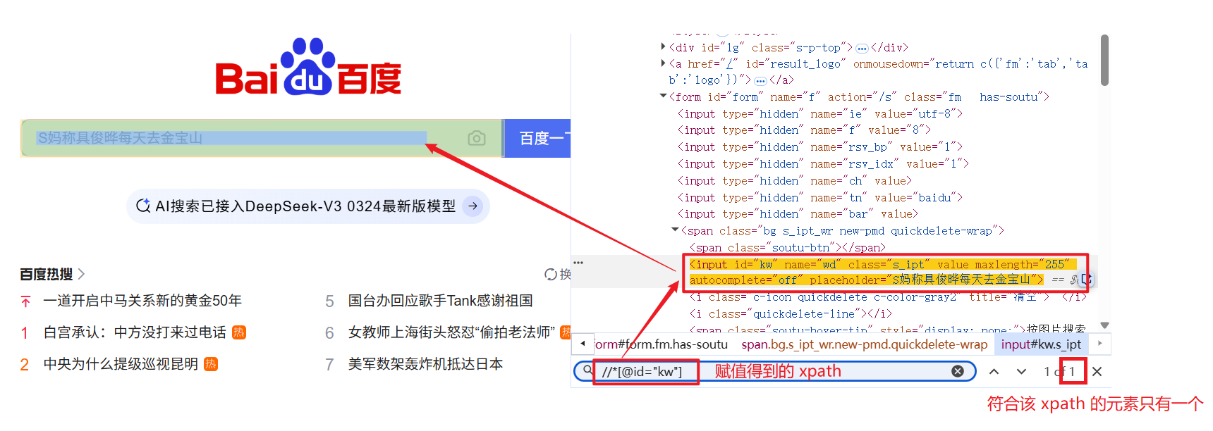
Task: Select i class quickdelete-line element
Action: pos(791,314)
